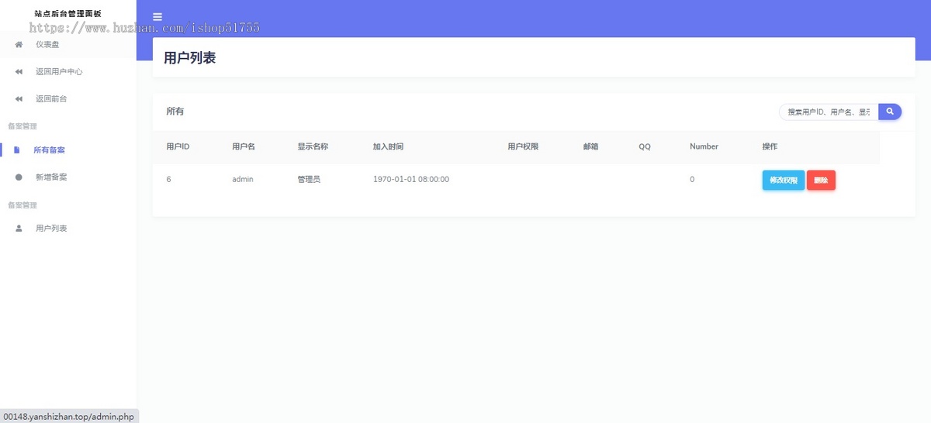931x423 pixels.
Task: Click the blue search magnifier button
Action: pos(890,112)
